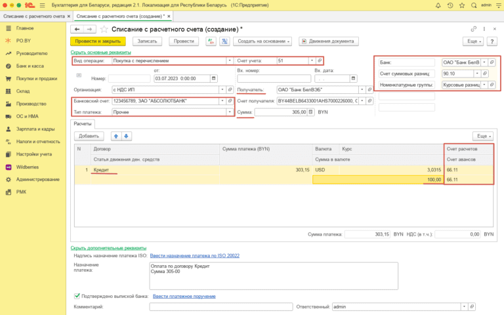Collapse Скрыть основные реквизиты link

coord(101,52)
